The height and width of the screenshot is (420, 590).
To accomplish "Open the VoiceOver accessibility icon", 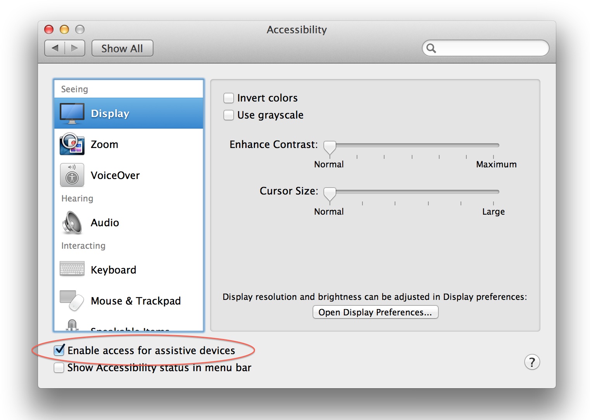I will tap(72, 175).
